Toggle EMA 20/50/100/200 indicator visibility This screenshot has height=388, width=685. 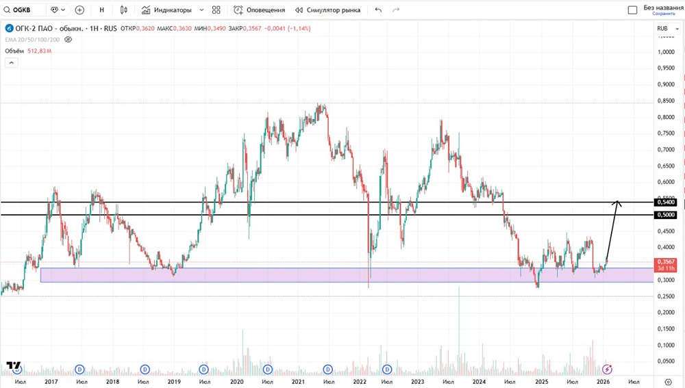click(x=68, y=40)
